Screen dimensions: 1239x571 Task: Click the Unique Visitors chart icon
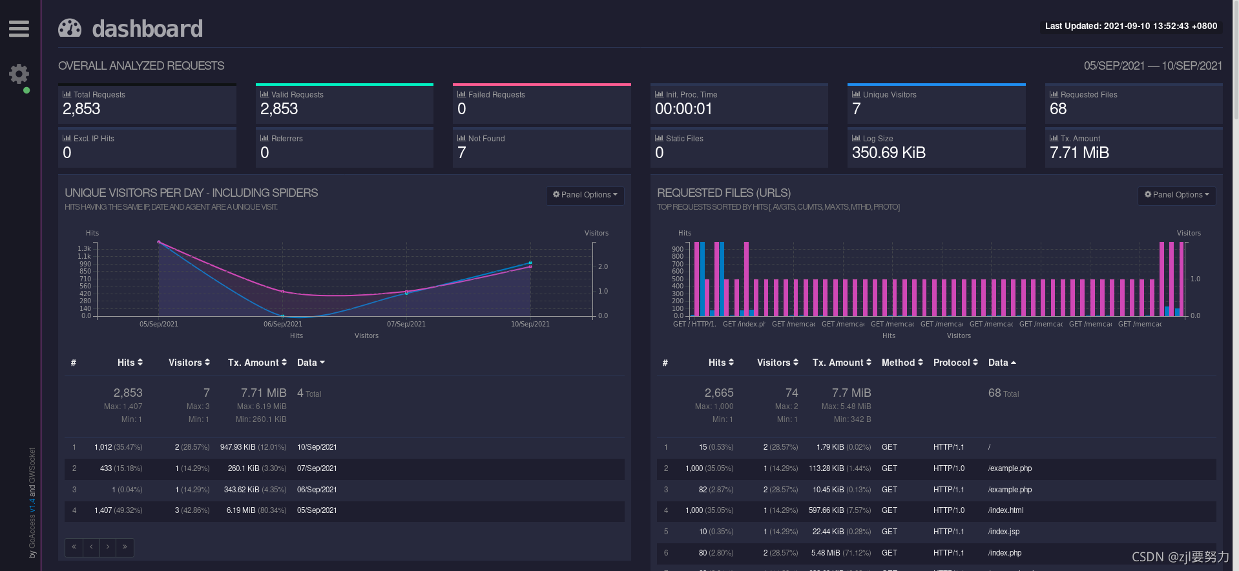(856, 94)
